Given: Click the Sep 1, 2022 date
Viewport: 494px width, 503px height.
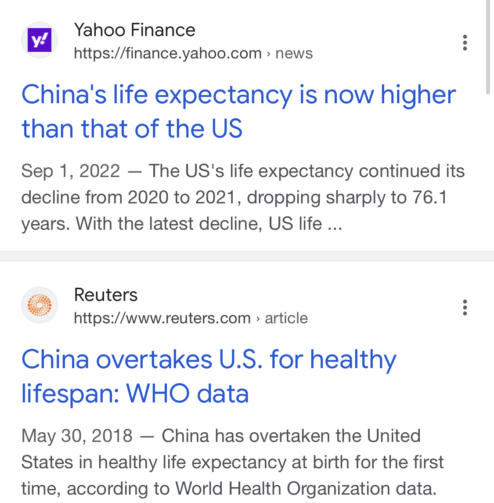Looking at the screenshot, I should (71, 171).
